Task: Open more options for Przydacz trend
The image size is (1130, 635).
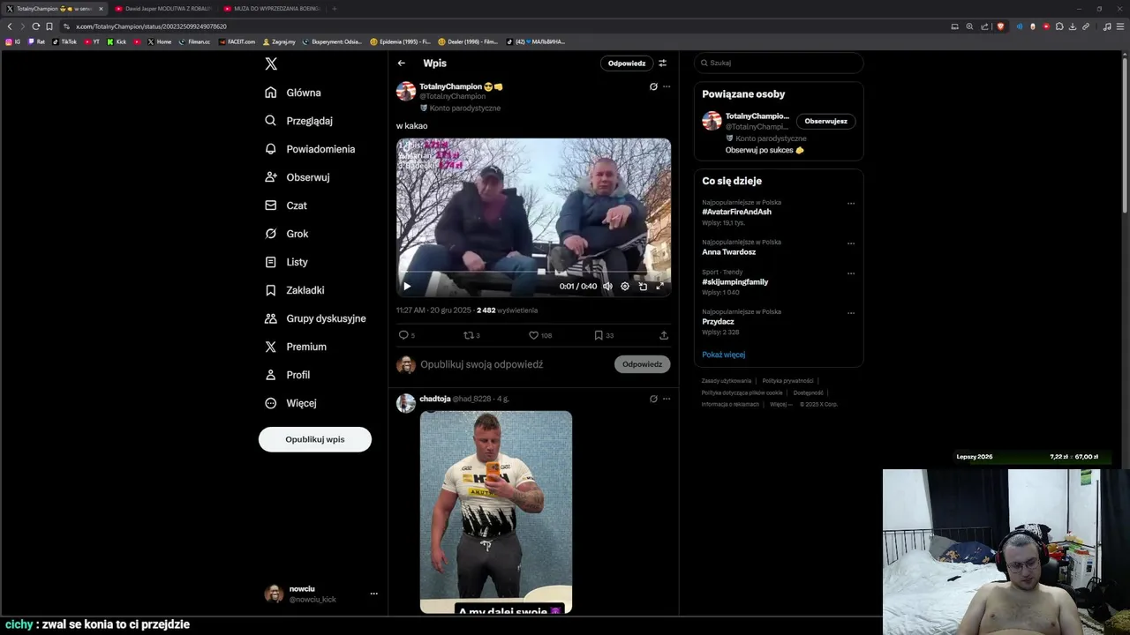Action: [851, 313]
